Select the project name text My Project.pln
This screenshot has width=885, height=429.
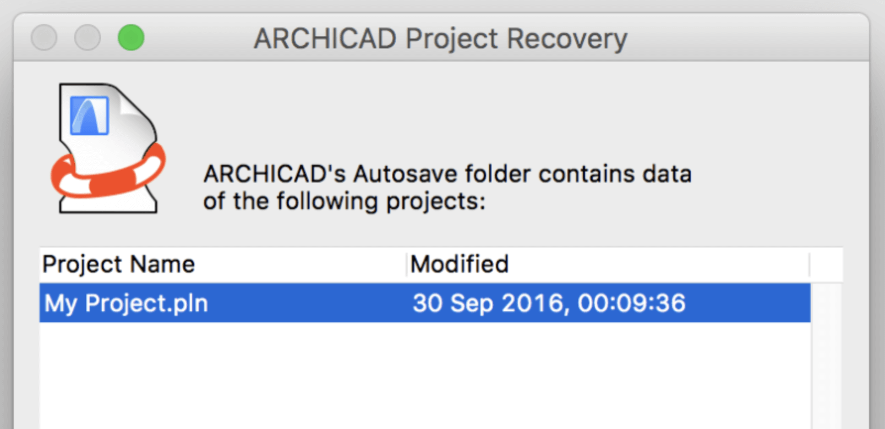tap(125, 302)
